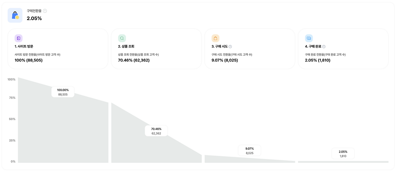Click the green magnifier 상품 조회 icon
The height and width of the screenshot is (172, 397).
pyautogui.click(x=122, y=38)
